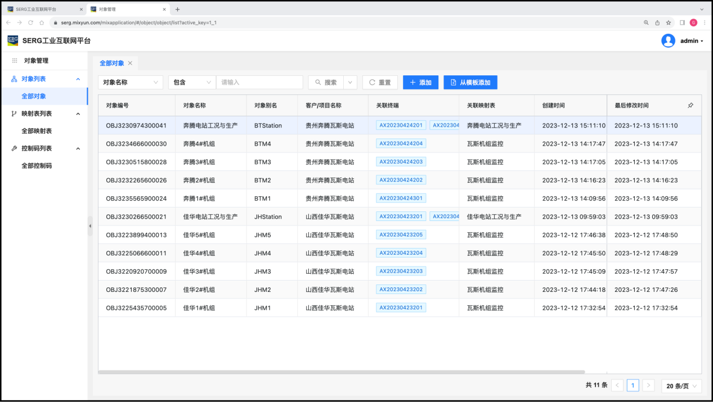Collapse the 对象列表 sidebar group

click(78, 79)
